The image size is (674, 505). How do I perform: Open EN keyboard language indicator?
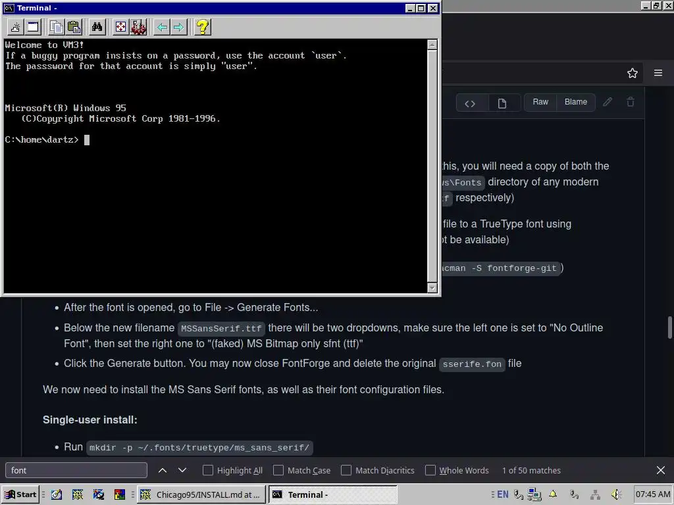(x=502, y=494)
